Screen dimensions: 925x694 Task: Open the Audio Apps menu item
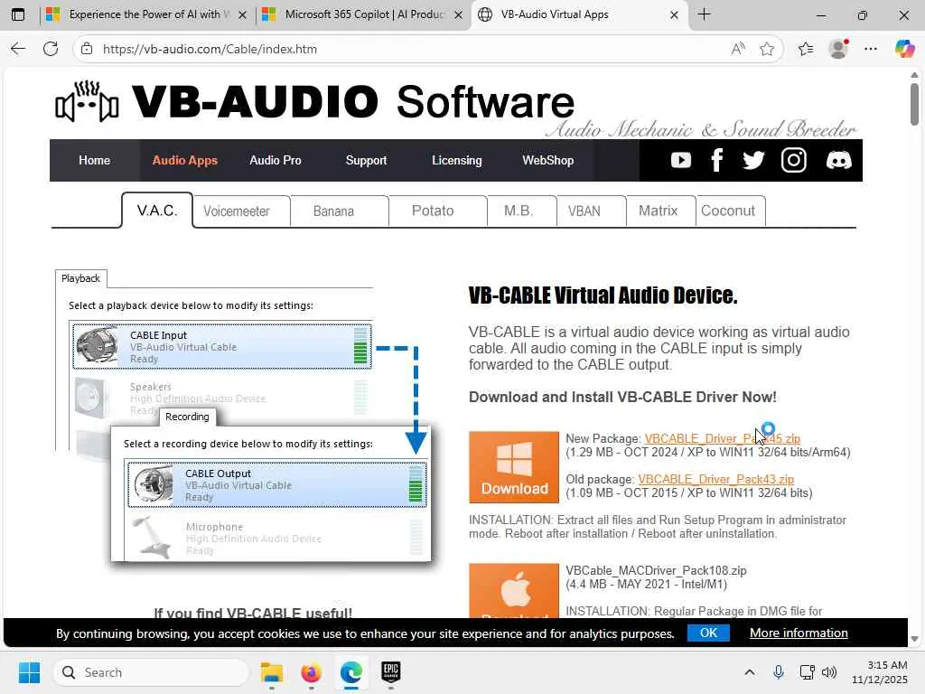(x=184, y=160)
